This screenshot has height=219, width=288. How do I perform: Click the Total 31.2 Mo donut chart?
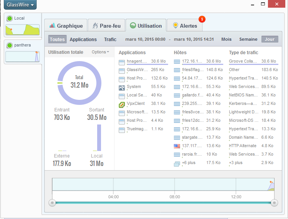point(79,83)
